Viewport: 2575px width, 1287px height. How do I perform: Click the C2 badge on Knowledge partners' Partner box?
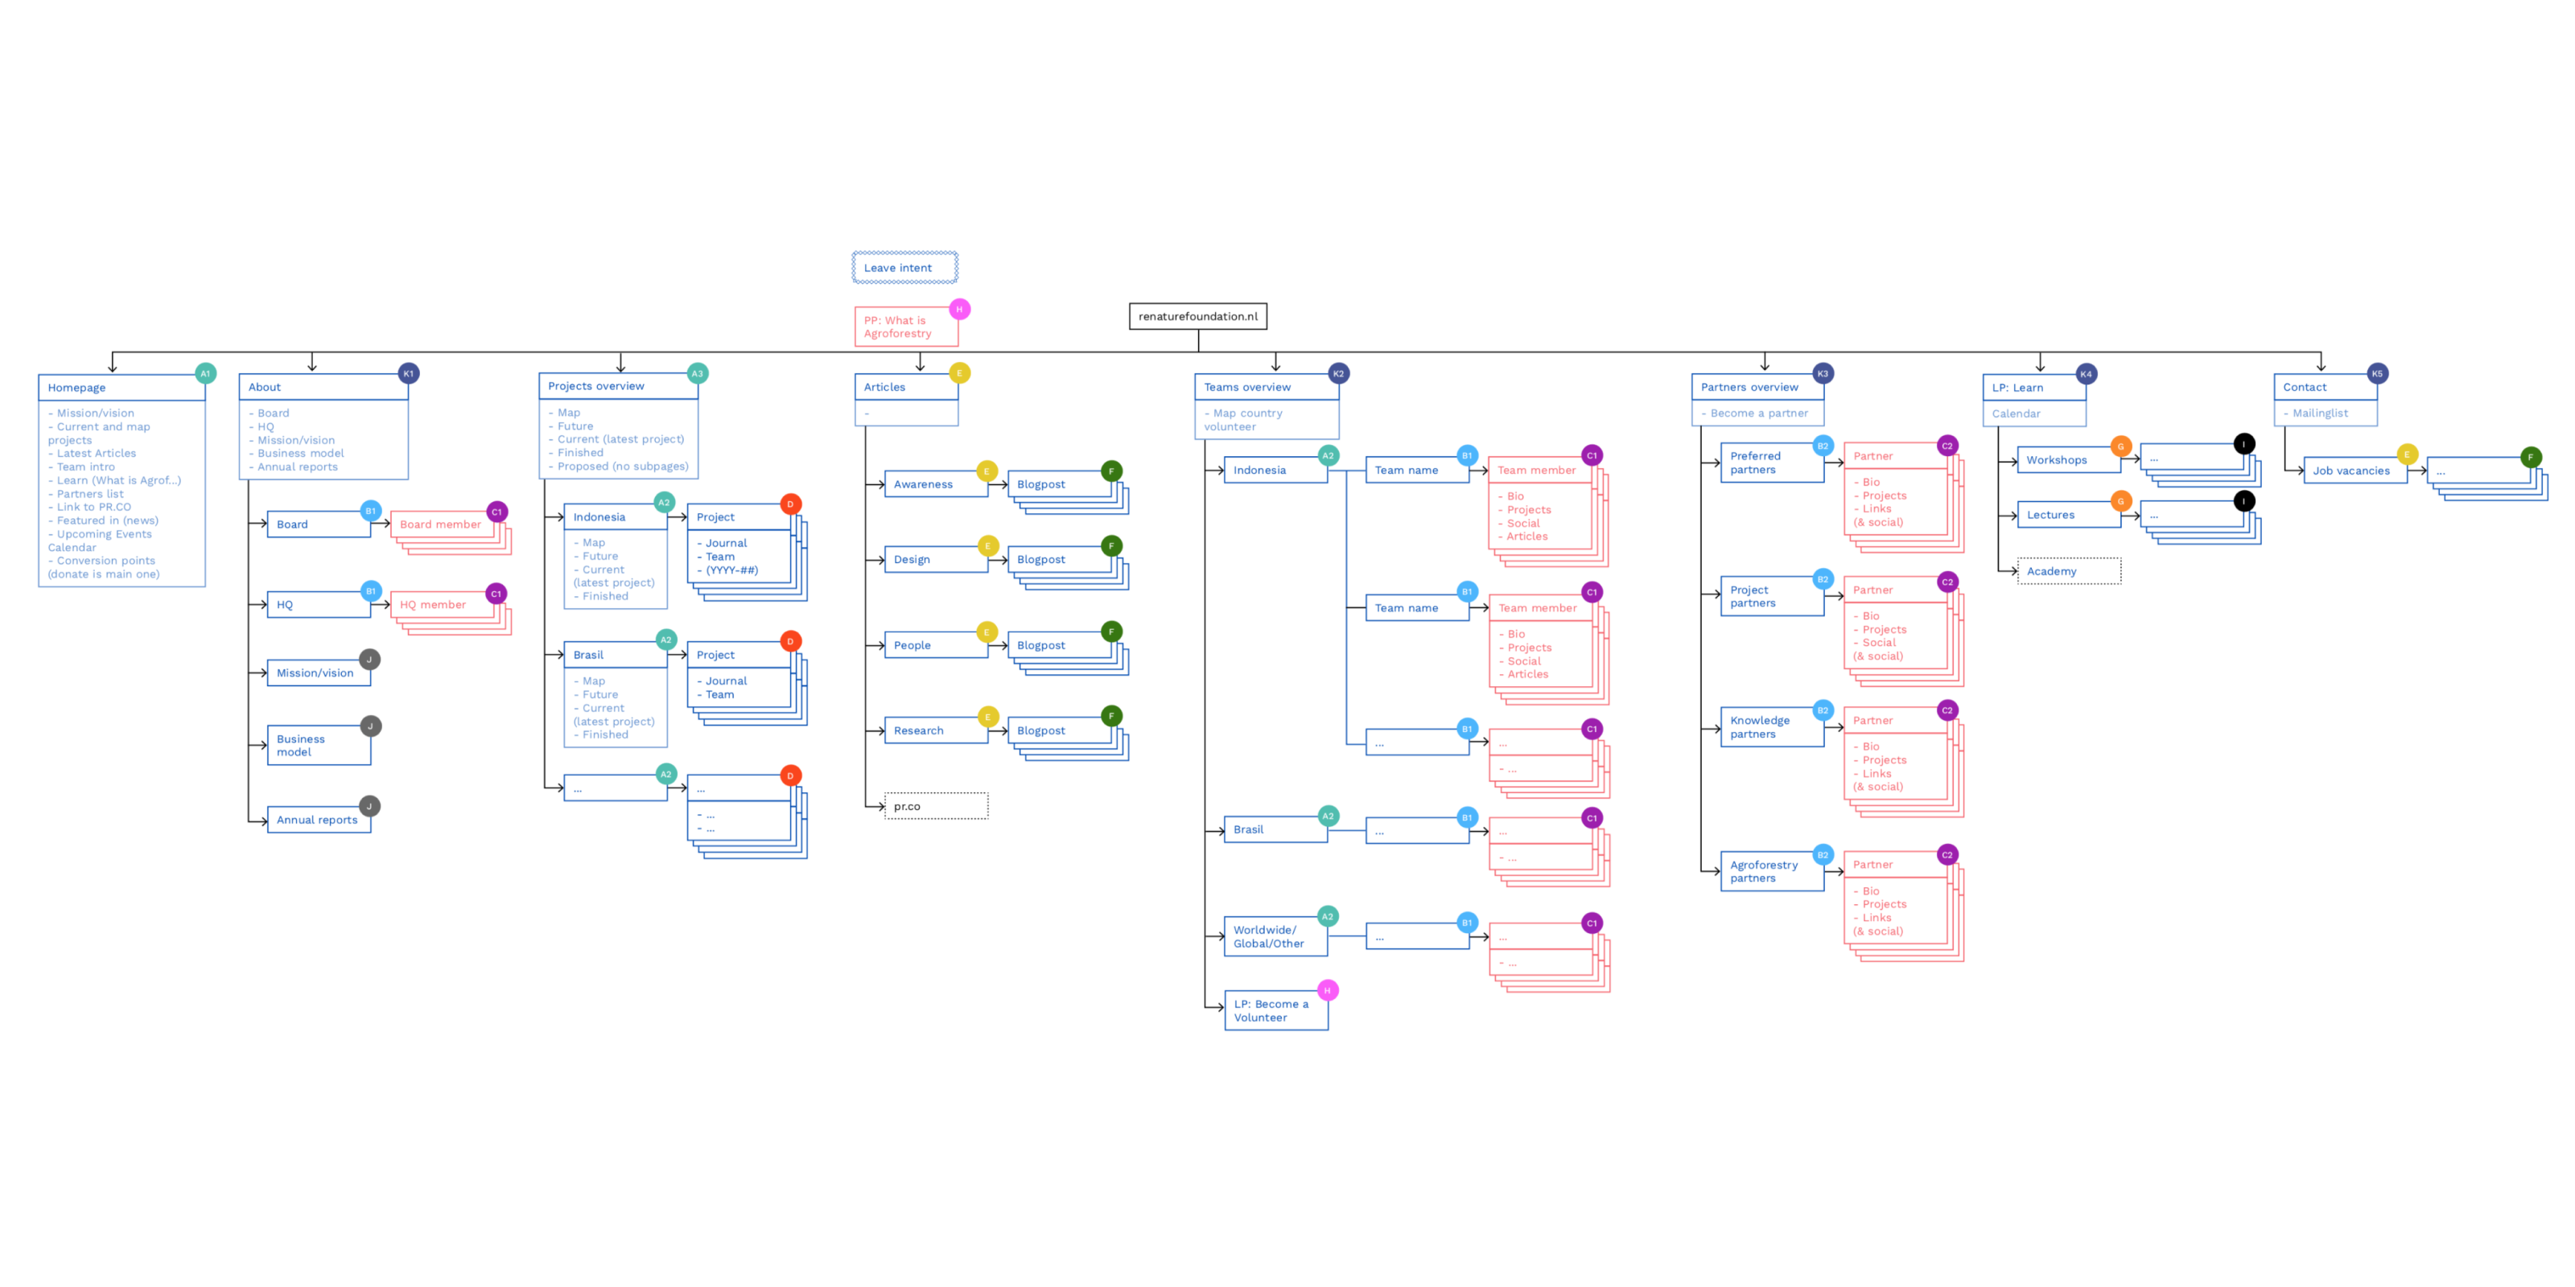[1947, 710]
